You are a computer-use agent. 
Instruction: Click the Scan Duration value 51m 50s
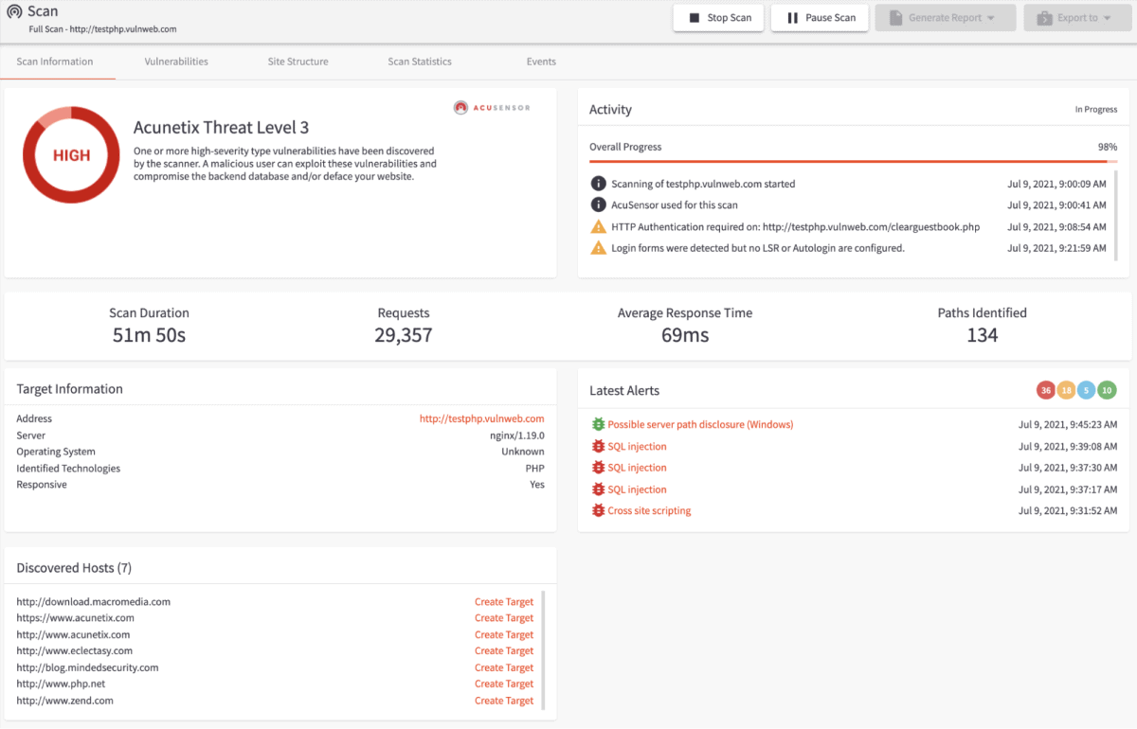point(149,335)
